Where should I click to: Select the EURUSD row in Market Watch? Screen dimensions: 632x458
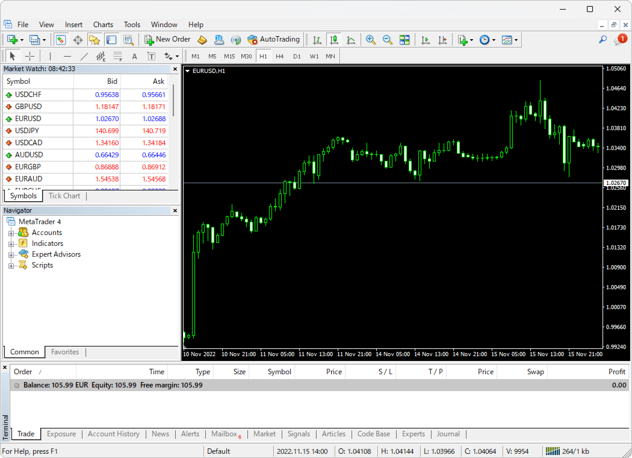[85, 119]
